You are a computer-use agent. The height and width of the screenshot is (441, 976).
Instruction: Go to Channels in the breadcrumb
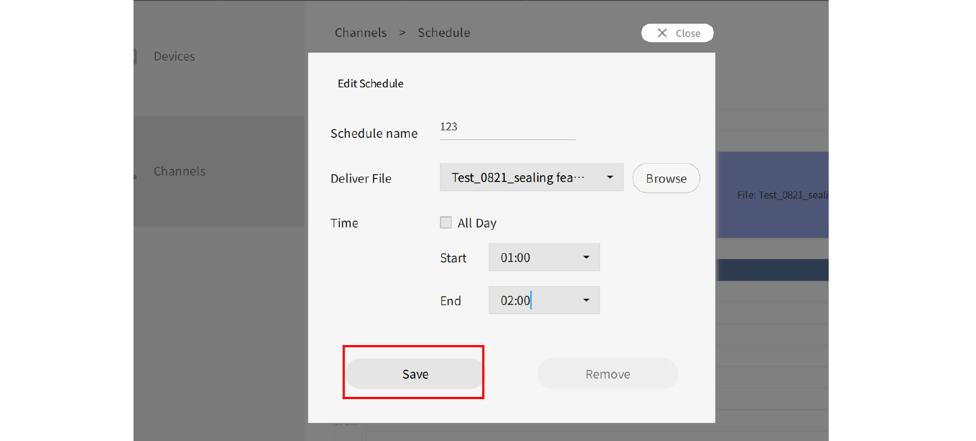point(360,33)
